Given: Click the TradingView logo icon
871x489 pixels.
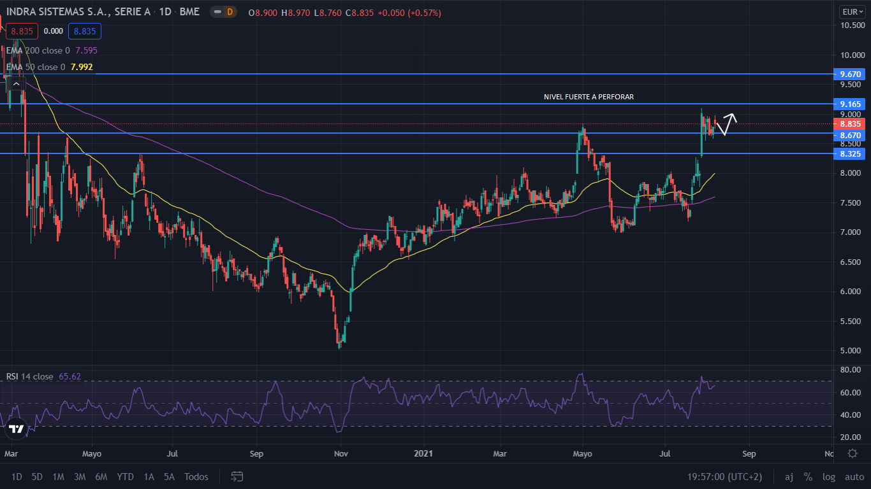Looking at the screenshot, I should click(17, 429).
